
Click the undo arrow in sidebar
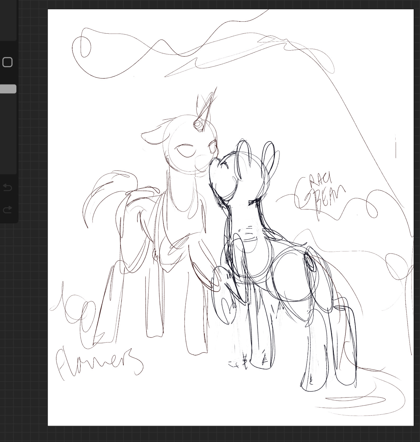pyautogui.click(x=7, y=187)
